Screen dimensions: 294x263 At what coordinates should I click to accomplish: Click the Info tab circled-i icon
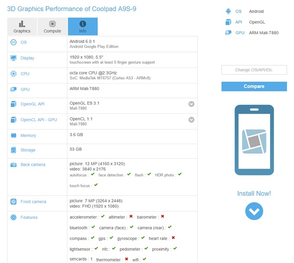click(x=83, y=24)
